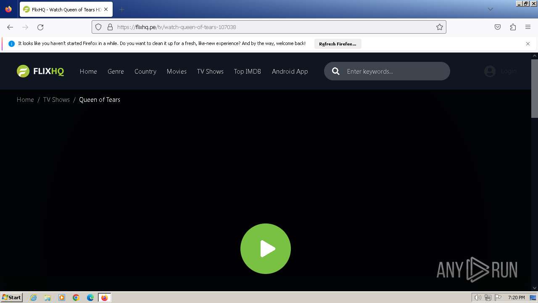Screen dimensions: 538x303
Task: Launch Microsoft Edge from taskbar
Action: [x=90, y=298]
